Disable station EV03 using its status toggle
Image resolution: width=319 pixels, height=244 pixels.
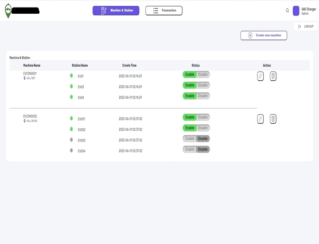point(202,85)
